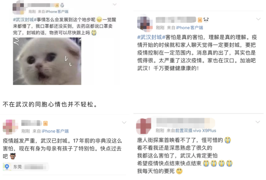Open the pink pixelated avatar of the Dongguan post
This screenshot has height=180, width=266.
10,127
